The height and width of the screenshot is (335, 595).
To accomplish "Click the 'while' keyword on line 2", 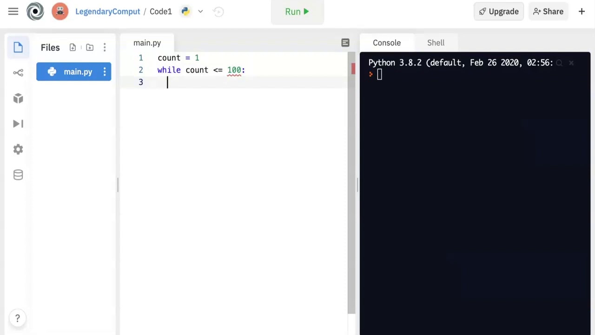I will [169, 70].
